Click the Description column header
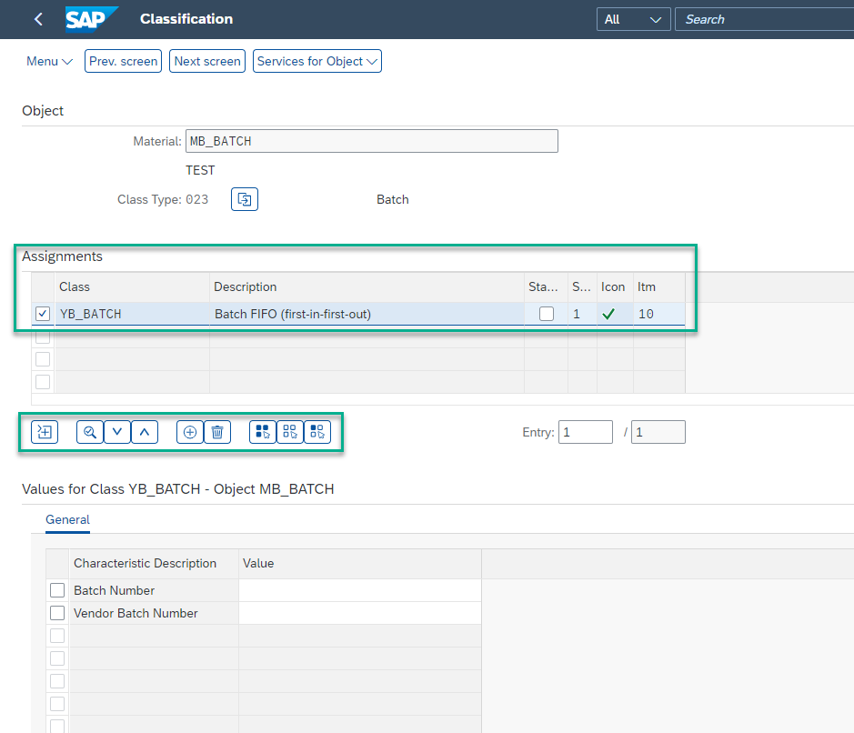Screen dimensions: 854x733 [x=367, y=287]
